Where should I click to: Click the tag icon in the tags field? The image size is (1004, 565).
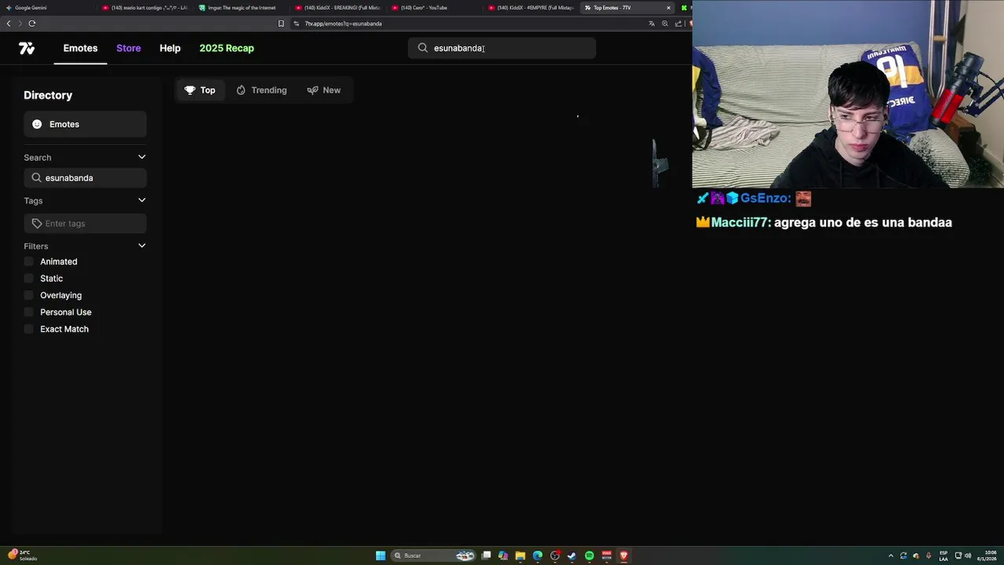(36, 224)
